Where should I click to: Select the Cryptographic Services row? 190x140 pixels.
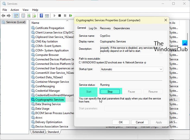48,100
